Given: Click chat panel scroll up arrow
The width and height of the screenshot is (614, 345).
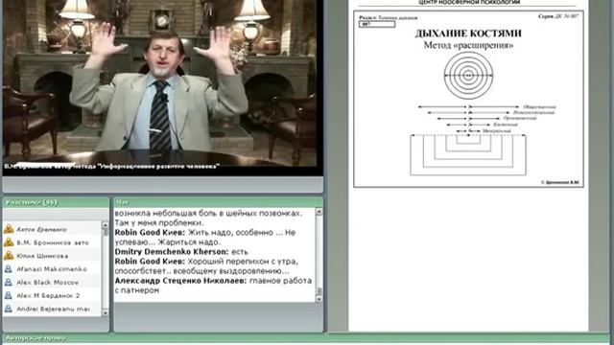Looking at the screenshot, I should [x=319, y=212].
